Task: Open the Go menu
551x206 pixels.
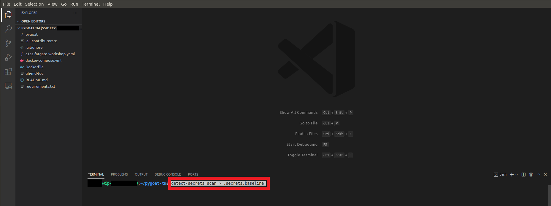Action: (64, 4)
